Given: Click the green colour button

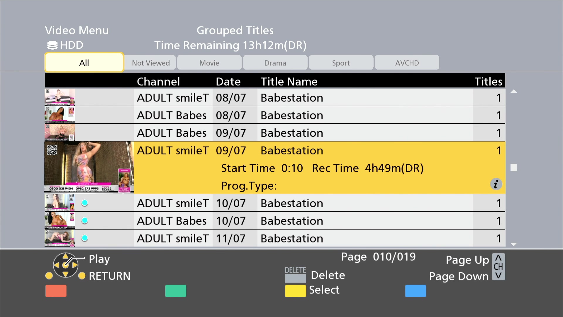Looking at the screenshot, I should (x=176, y=291).
